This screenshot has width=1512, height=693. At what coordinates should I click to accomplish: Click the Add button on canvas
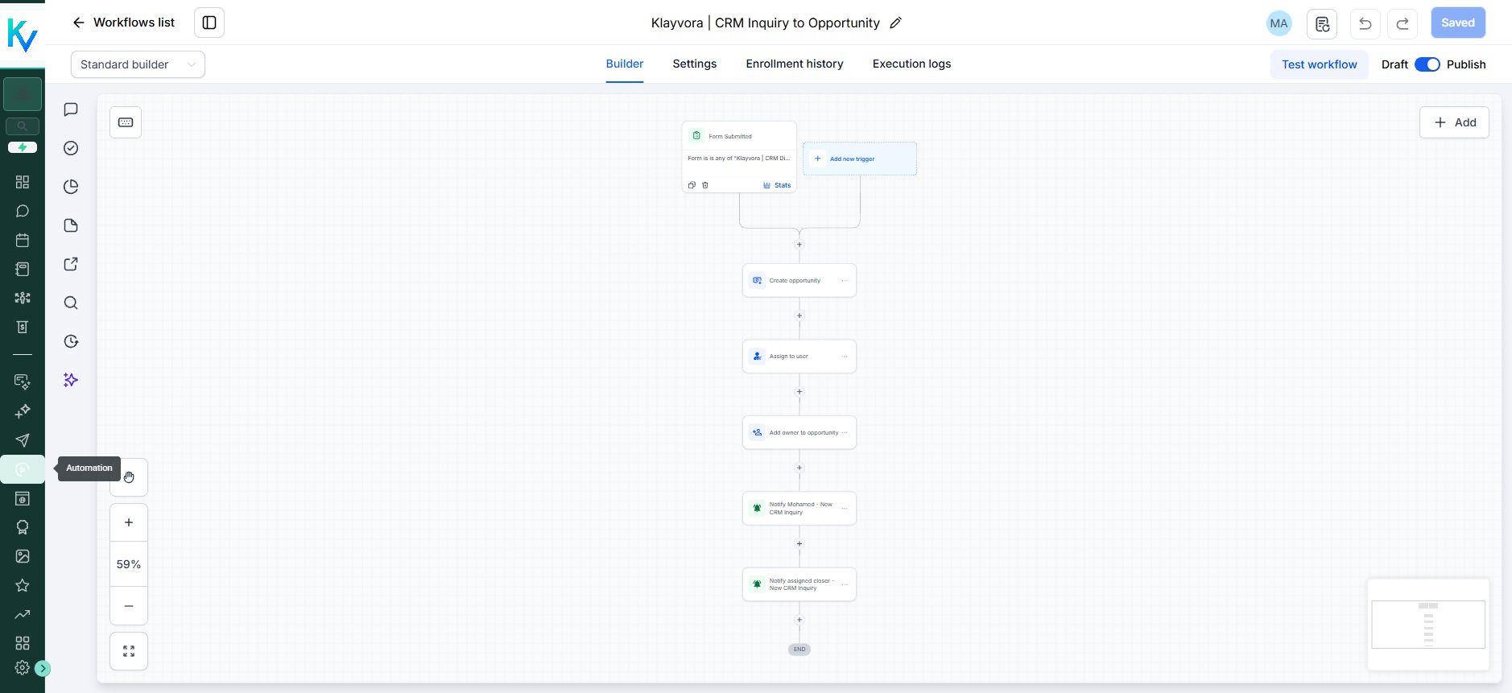[1454, 122]
